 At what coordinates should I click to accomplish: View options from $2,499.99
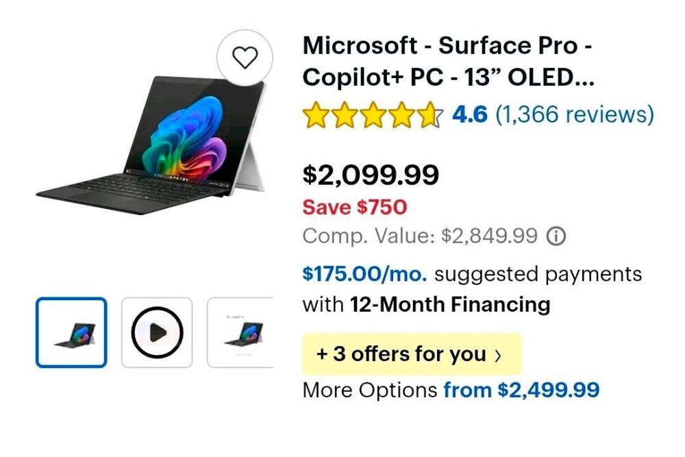coord(521,390)
